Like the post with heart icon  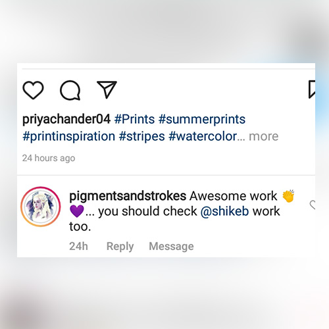point(33,90)
